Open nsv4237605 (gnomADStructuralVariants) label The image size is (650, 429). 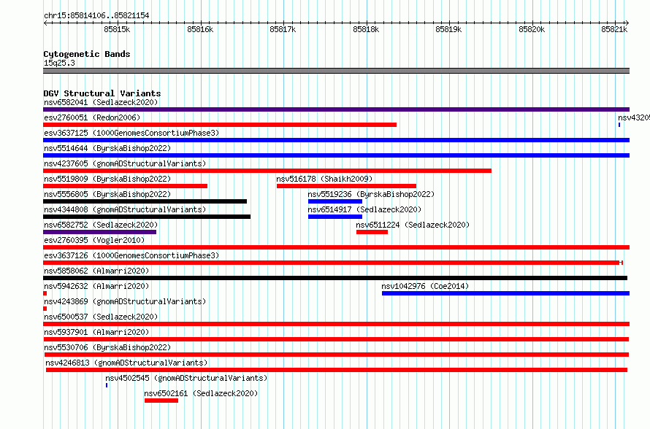(125, 163)
